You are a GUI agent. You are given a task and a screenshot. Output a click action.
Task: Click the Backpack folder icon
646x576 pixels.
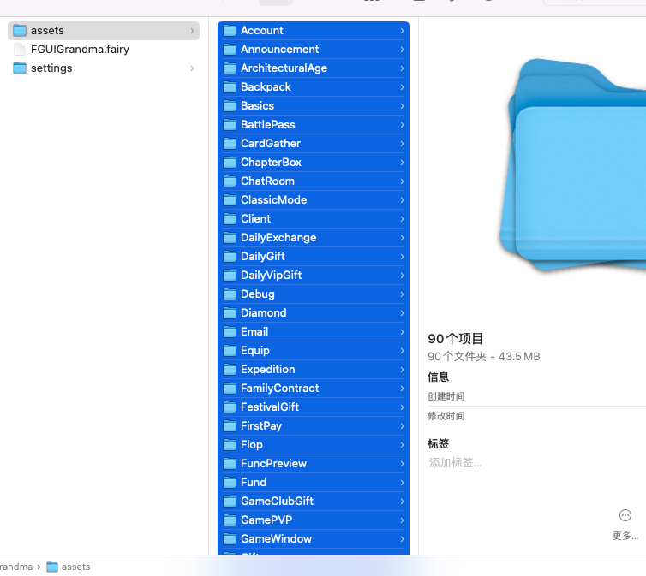pos(230,87)
